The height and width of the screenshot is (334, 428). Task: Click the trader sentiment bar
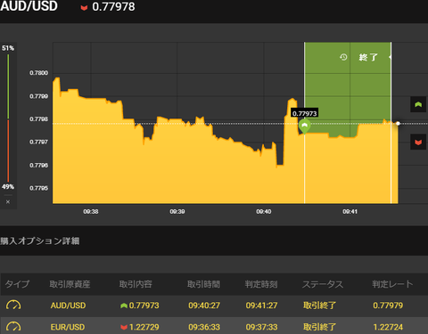(8, 118)
